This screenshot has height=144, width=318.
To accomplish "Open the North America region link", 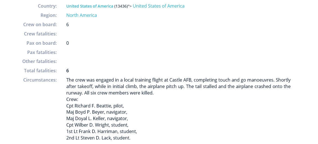I will pyautogui.click(x=82, y=15).
